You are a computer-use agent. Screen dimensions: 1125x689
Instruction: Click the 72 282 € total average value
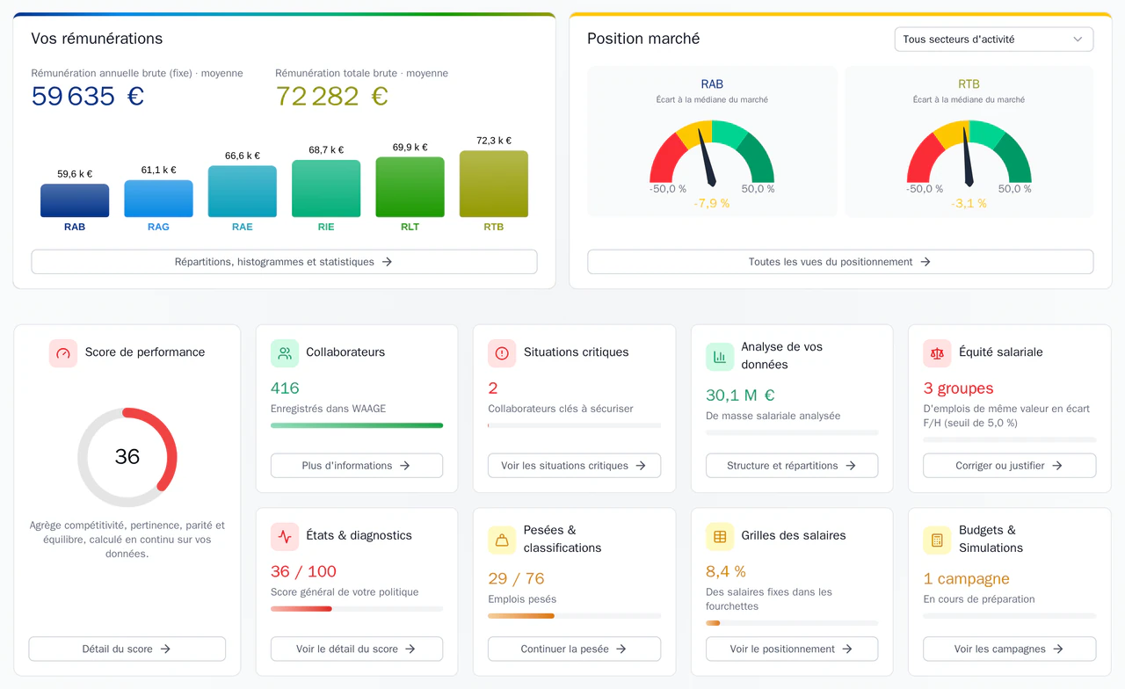click(332, 96)
